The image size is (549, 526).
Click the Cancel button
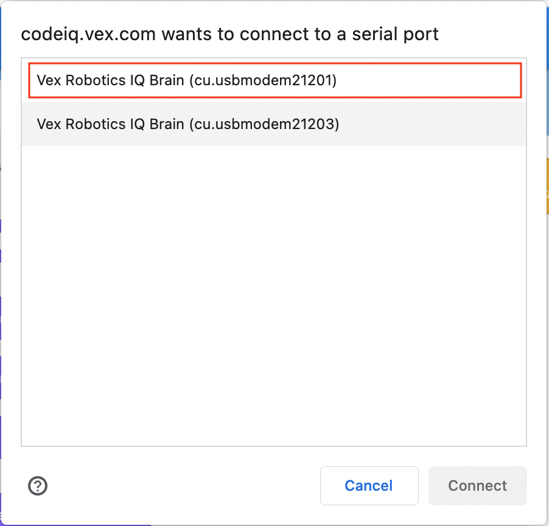pyautogui.click(x=369, y=485)
